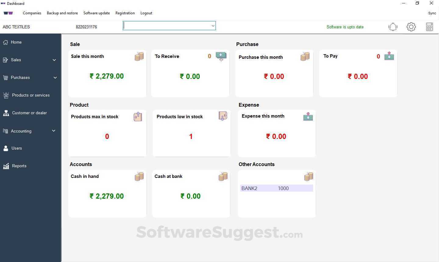Open the Companies menu

(x=32, y=13)
